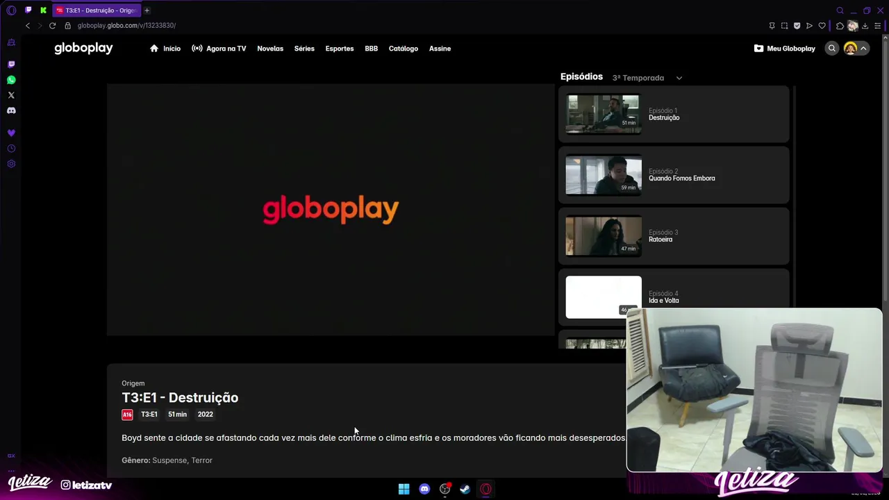The width and height of the screenshot is (889, 500).
Task: Open a new browser tab
Action: click(147, 10)
